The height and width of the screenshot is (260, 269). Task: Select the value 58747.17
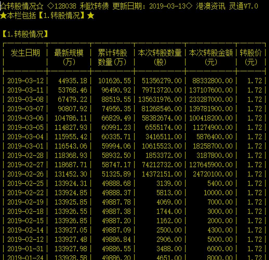pos(116,165)
